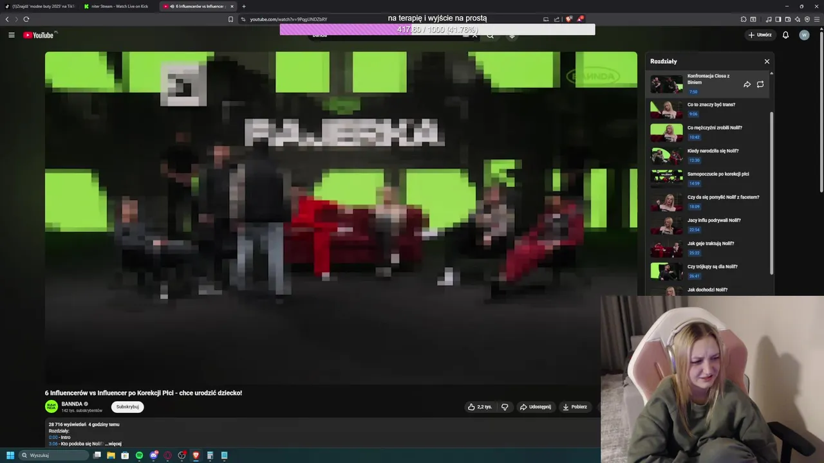
Task: Select chapter Kiedy narodziła się Nolif?
Action: click(708, 156)
